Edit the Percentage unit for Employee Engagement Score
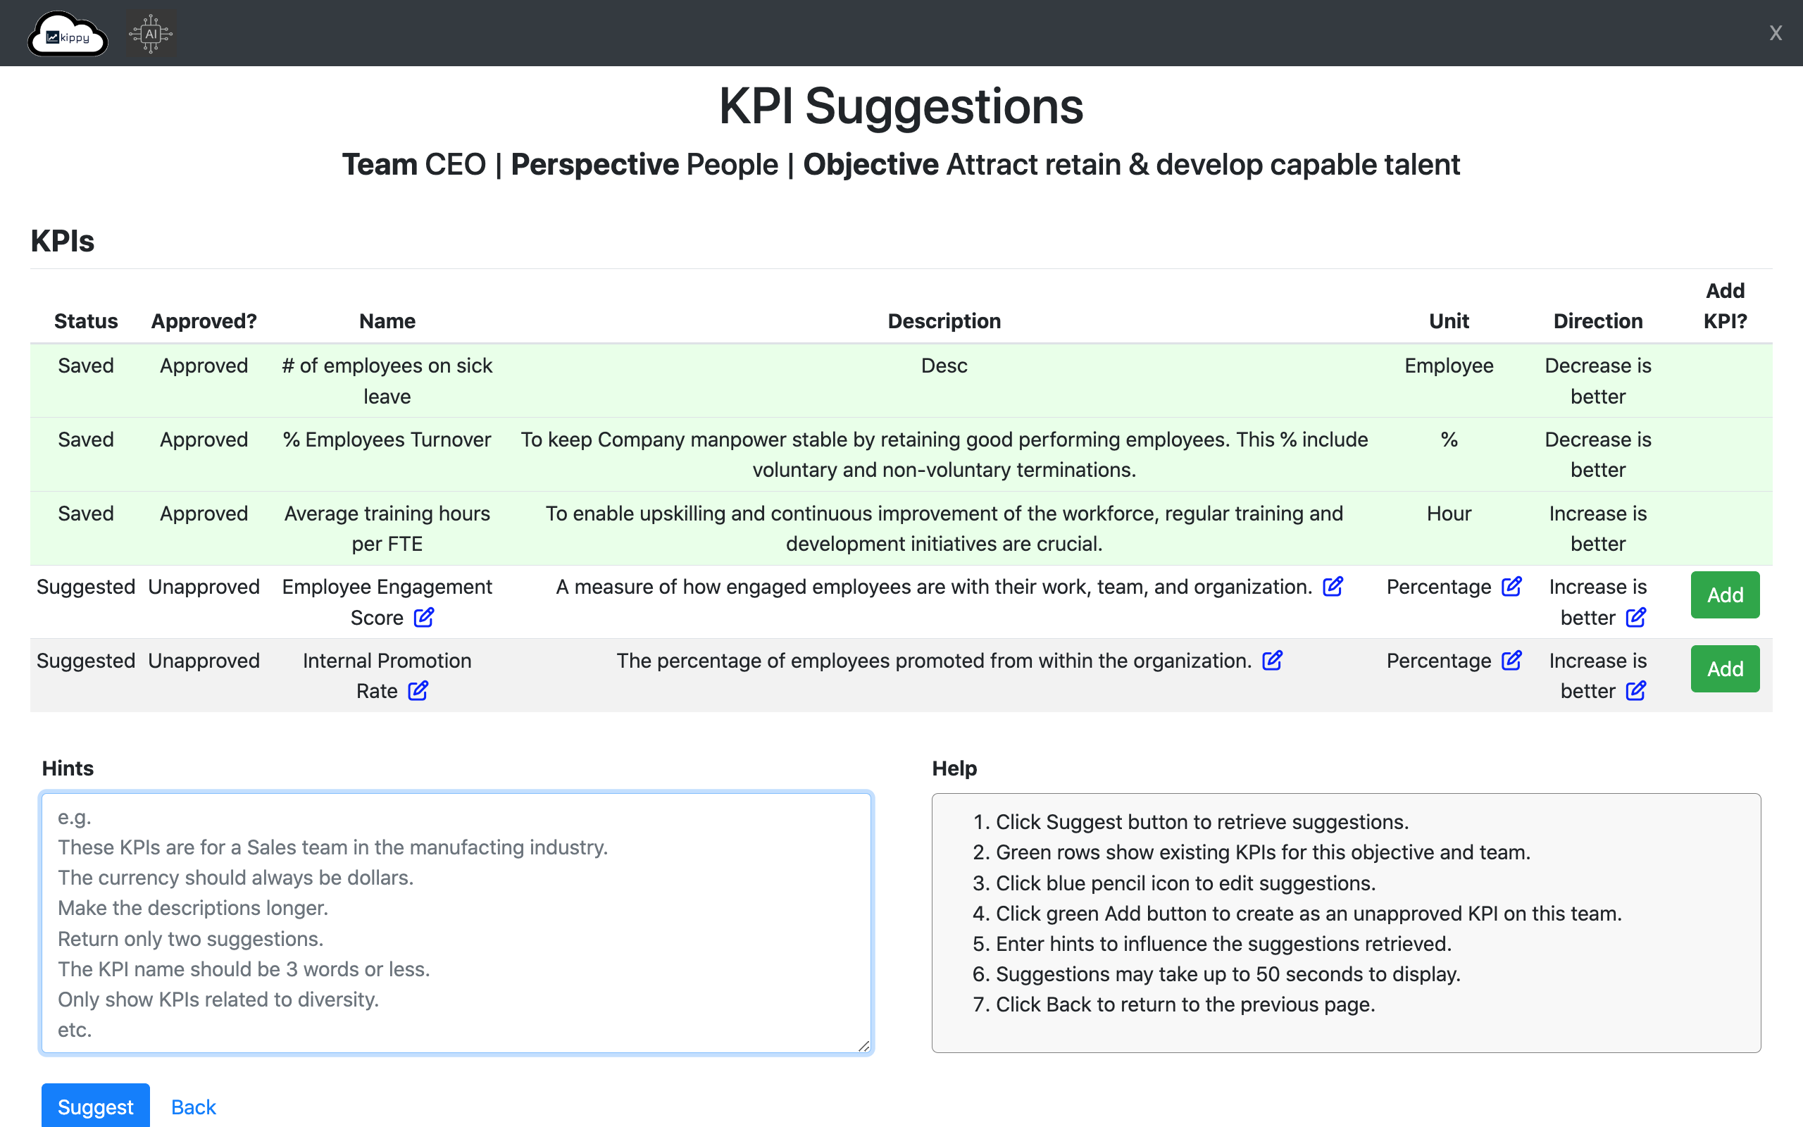 coord(1511,587)
